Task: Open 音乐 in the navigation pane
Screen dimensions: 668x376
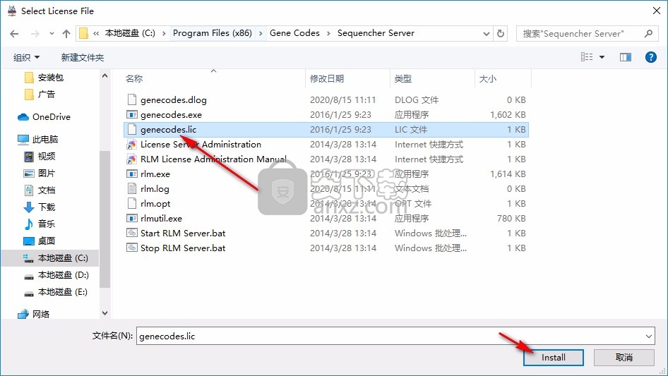Action: (46, 224)
